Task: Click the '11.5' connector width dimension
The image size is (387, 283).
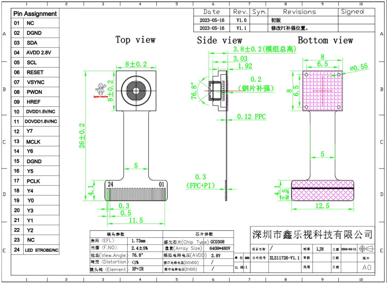Action: [136, 220]
